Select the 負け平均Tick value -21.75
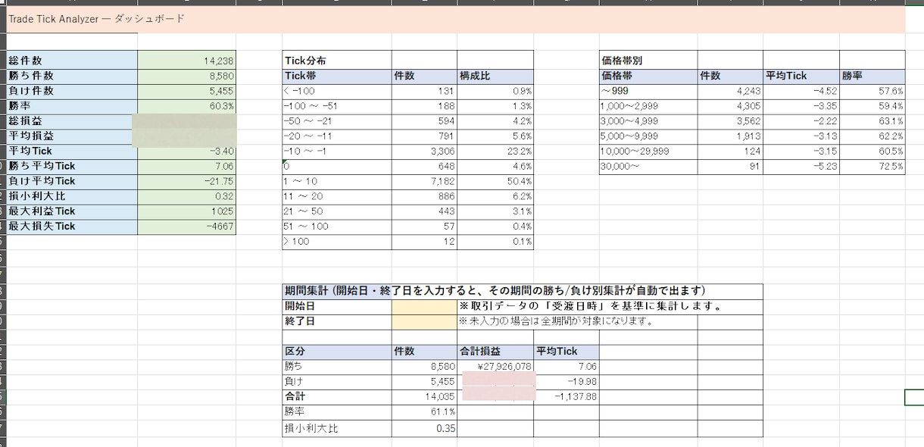Viewport: 924px width, 447px height. tap(187, 181)
